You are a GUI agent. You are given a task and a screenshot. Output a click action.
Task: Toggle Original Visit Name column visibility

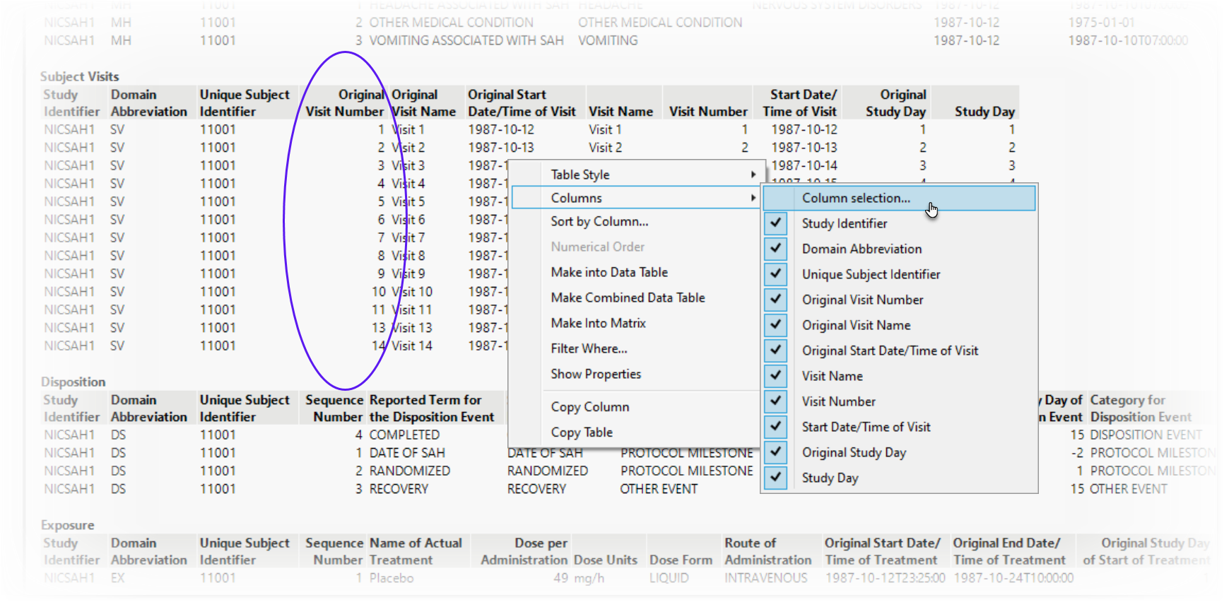(x=776, y=325)
